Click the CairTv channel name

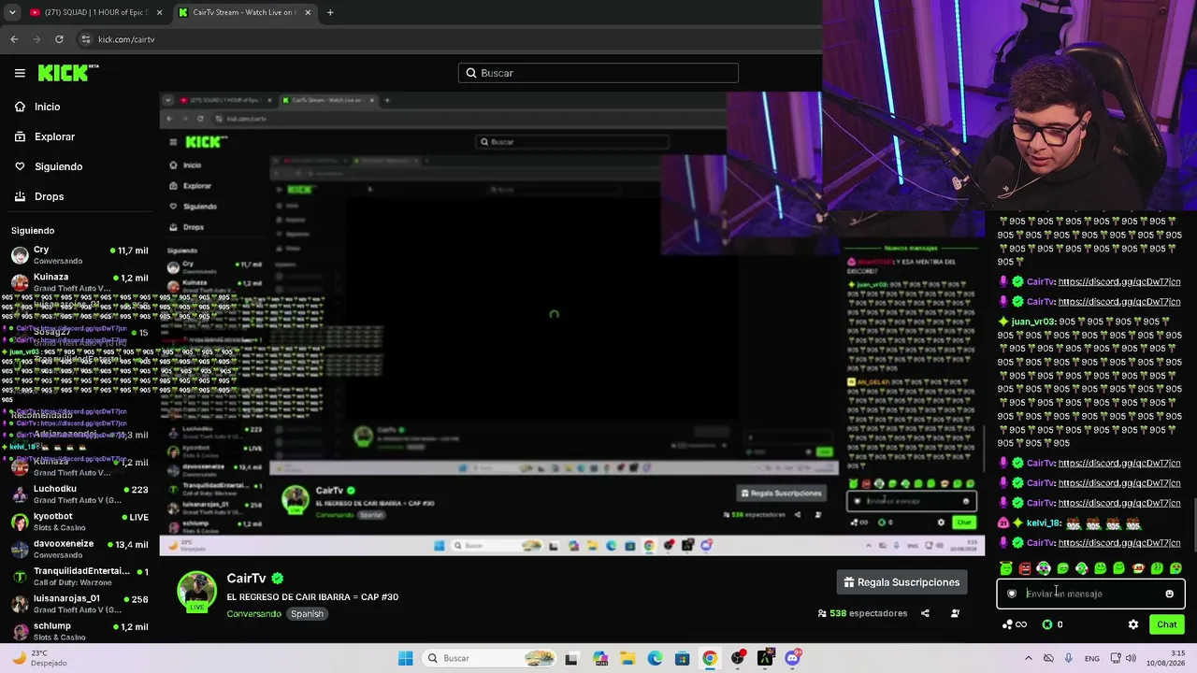coord(247,579)
